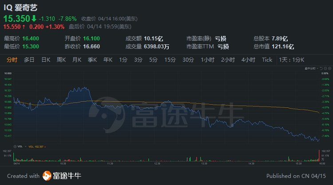Click the current price 15.350
Screen dimensions: 333x185
click(17, 19)
